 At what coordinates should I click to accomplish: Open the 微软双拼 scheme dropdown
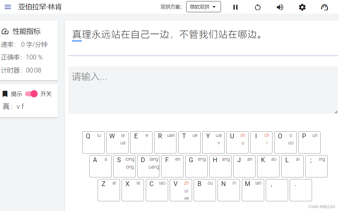click(x=203, y=7)
